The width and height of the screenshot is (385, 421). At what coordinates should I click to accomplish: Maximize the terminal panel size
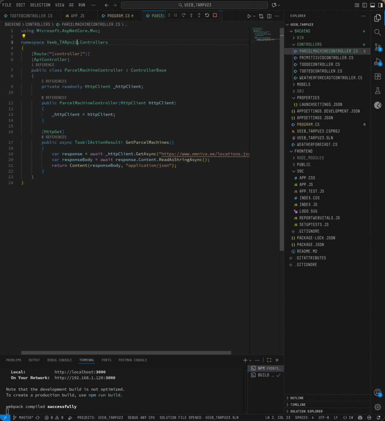pos(269,360)
